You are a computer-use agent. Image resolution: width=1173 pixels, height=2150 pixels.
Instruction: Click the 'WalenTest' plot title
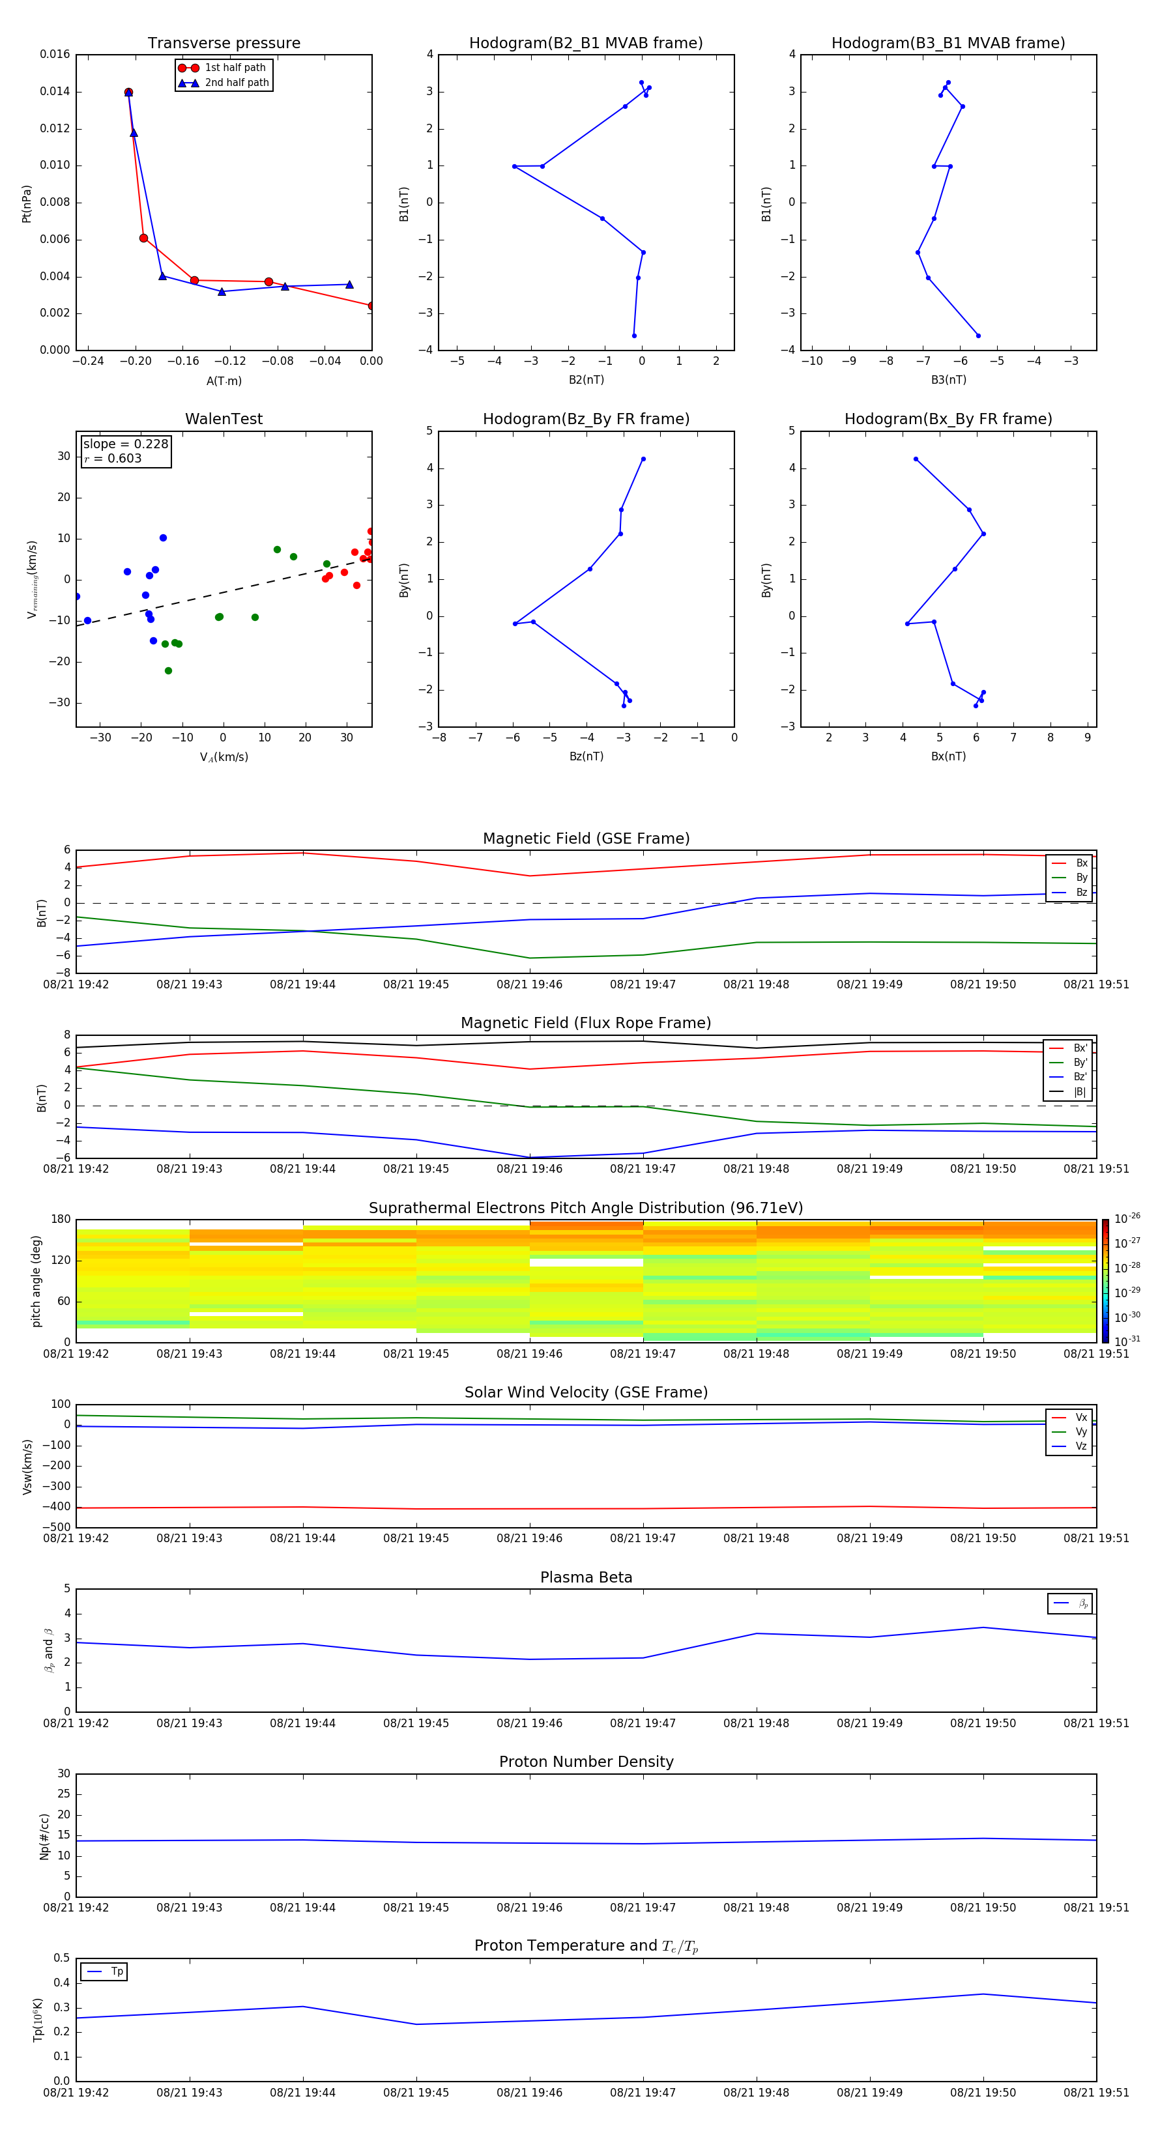(x=224, y=419)
